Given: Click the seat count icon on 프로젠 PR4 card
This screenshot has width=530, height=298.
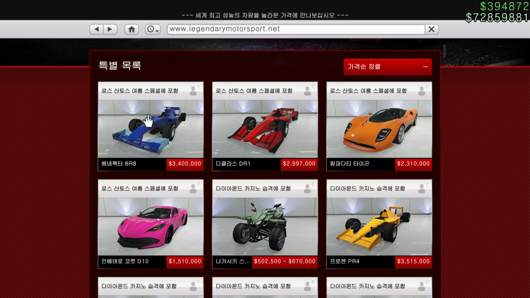Looking at the screenshot, I should [x=422, y=188].
